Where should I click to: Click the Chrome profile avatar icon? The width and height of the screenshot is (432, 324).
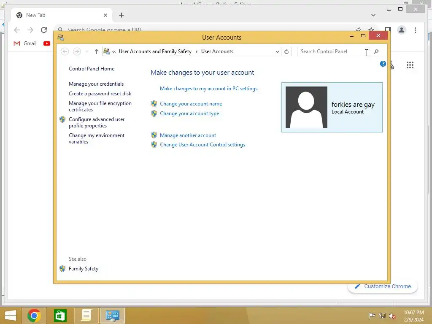click(x=402, y=30)
